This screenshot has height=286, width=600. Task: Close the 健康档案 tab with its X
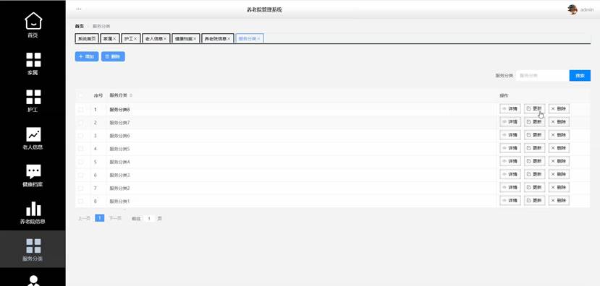pyautogui.click(x=195, y=39)
